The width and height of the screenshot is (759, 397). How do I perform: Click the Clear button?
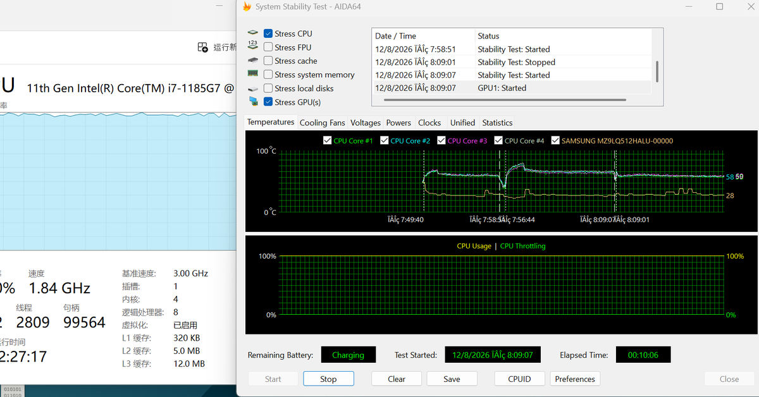coord(397,379)
